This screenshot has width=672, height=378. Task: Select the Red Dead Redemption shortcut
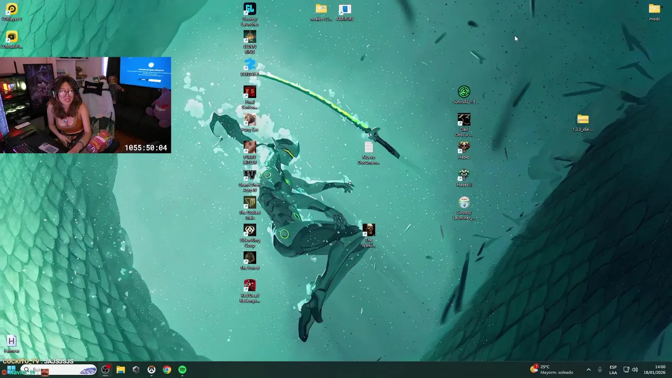pos(249,292)
